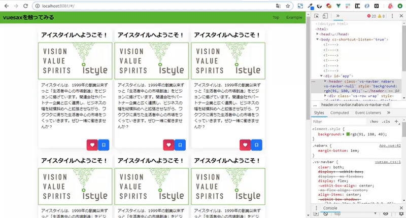Select the html element in Elements tree

[322, 29]
